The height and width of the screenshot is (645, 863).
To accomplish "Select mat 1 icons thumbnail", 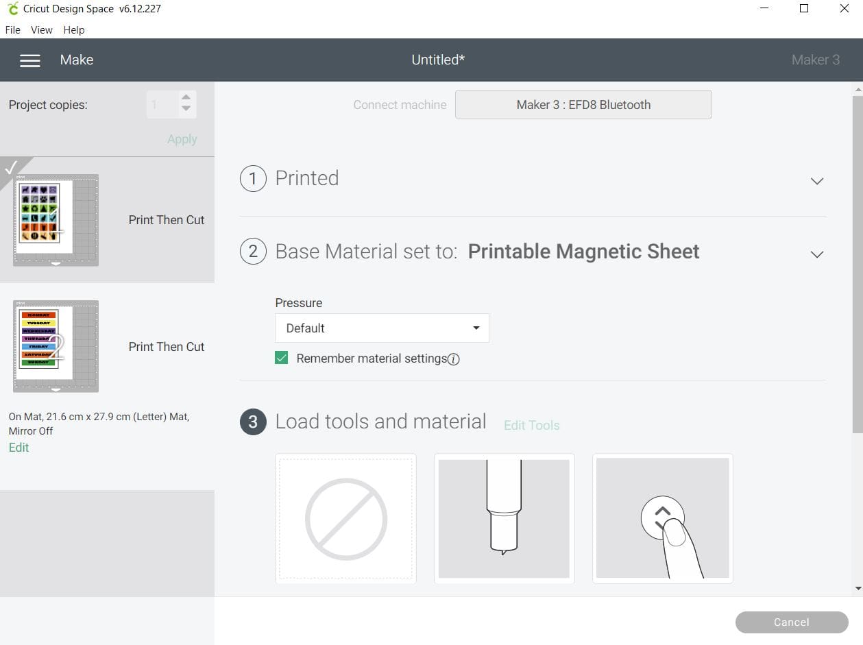I will (56, 220).
